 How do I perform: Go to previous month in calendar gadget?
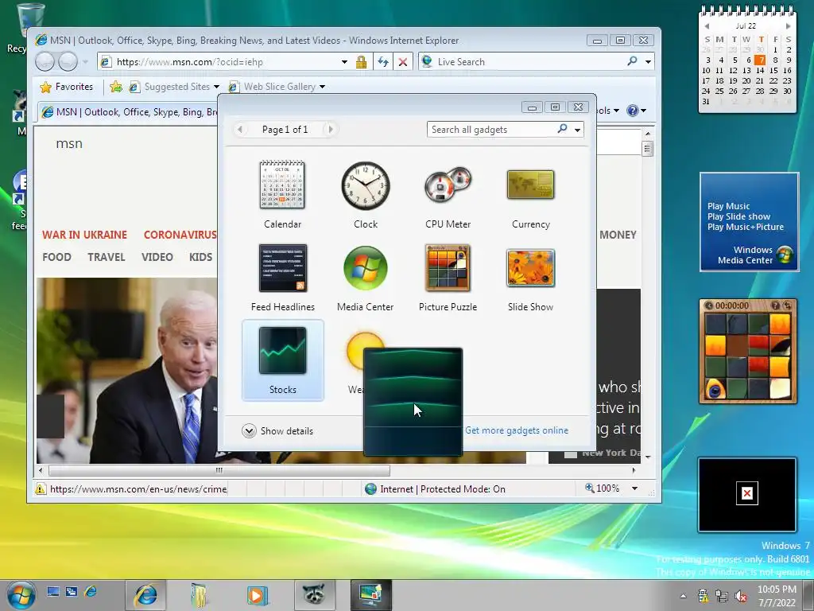click(707, 26)
